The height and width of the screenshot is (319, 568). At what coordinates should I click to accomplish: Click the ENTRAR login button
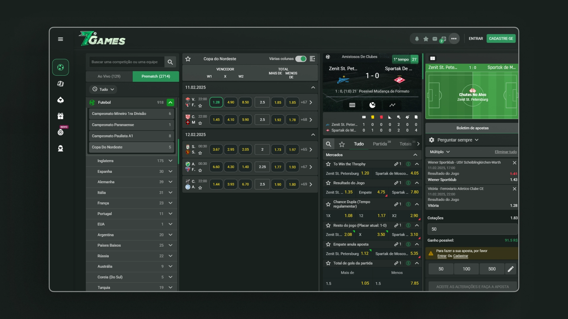(476, 39)
